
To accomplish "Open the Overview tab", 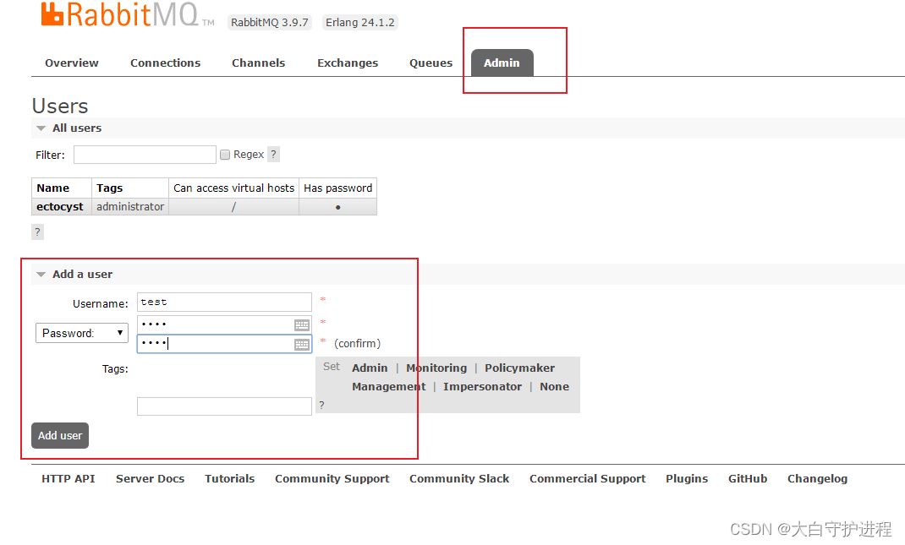I will tap(72, 63).
